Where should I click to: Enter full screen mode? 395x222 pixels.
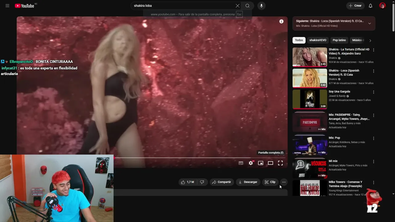[x=281, y=163]
